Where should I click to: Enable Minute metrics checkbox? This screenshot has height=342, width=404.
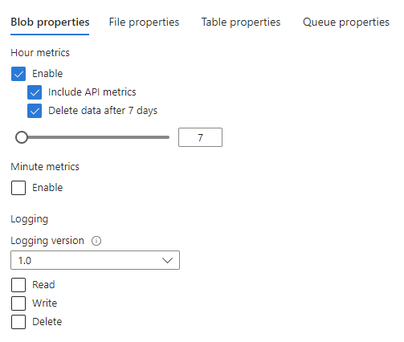coord(18,188)
